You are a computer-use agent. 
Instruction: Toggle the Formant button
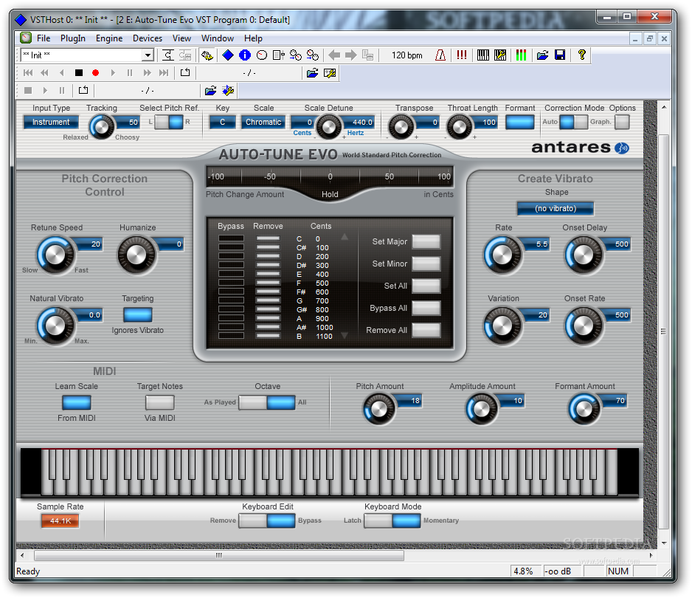tap(519, 122)
